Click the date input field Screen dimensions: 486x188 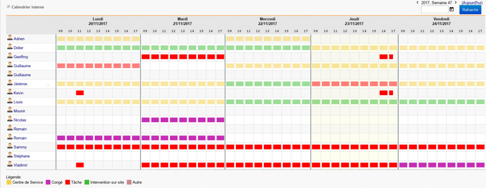pos(435,9)
